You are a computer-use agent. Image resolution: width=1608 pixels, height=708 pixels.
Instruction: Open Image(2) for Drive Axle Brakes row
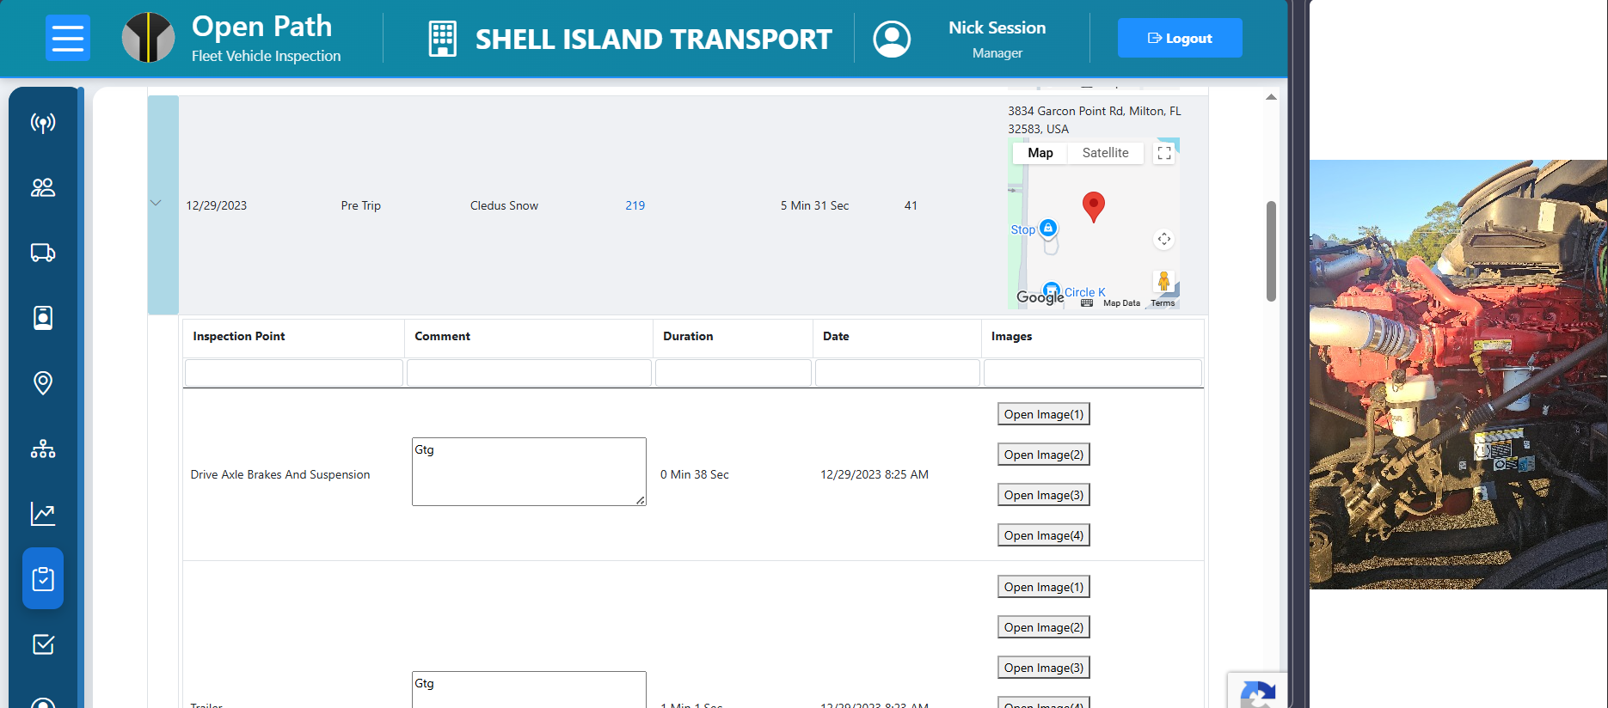(1044, 455)
